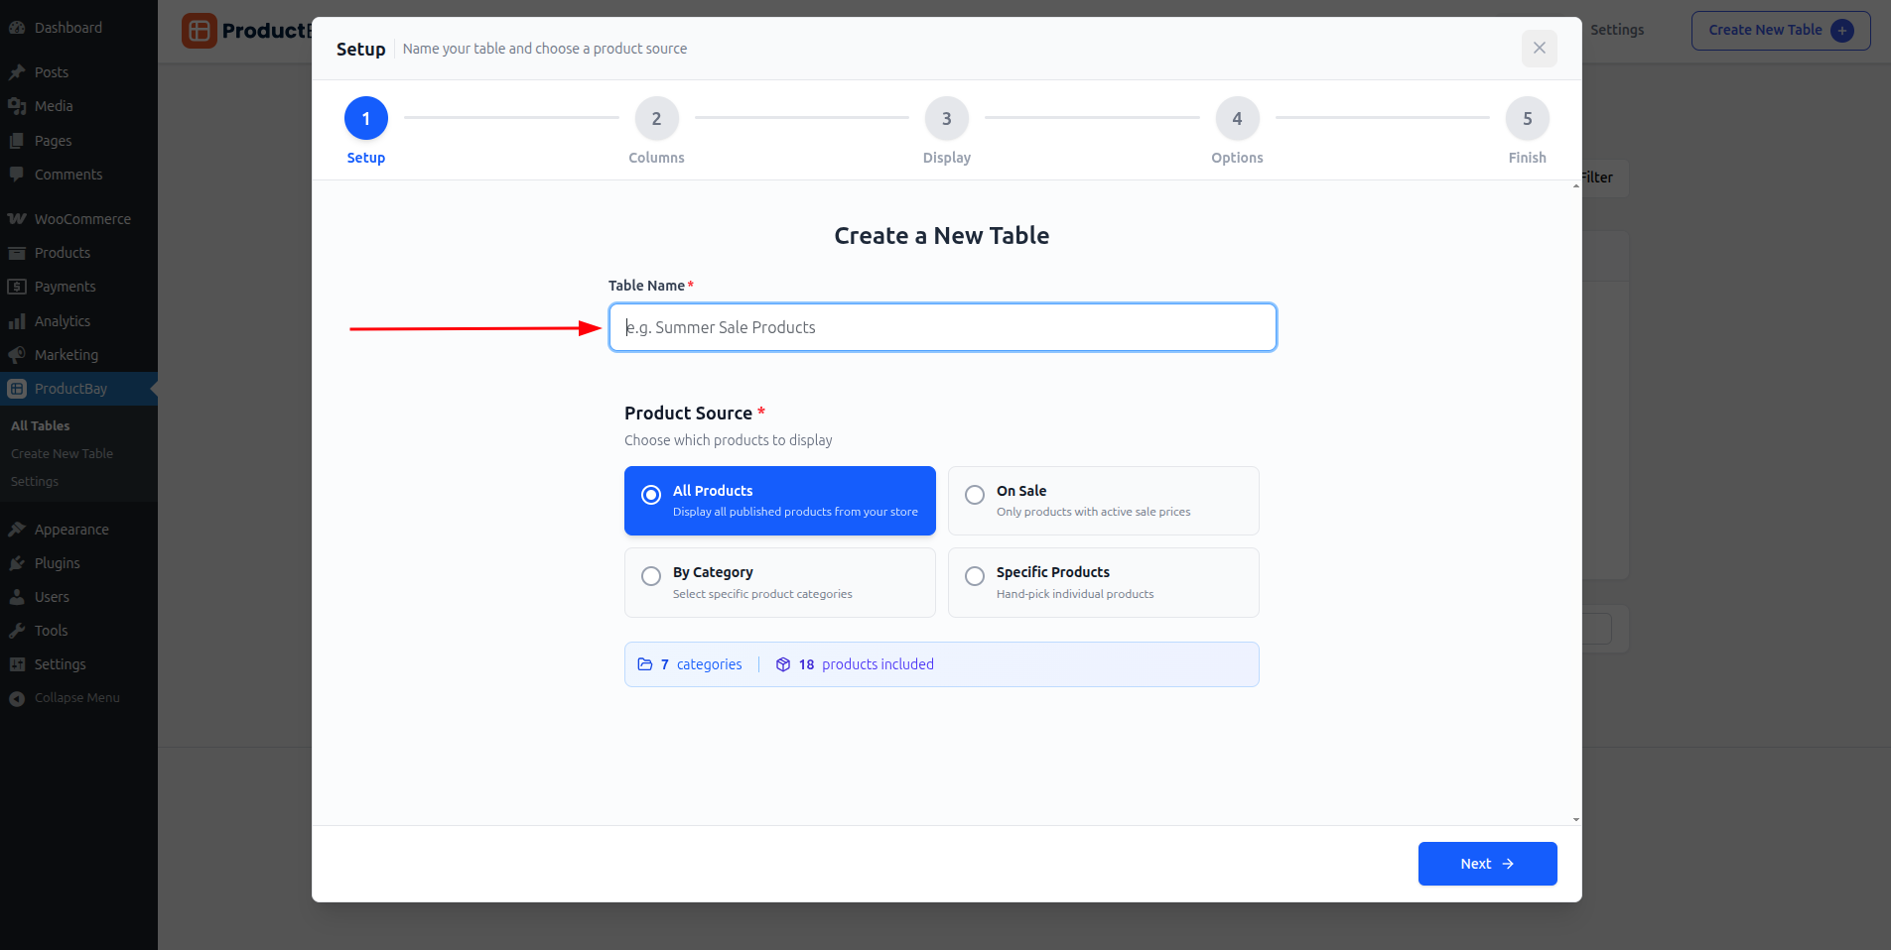Viewport: 1891px width, 950px height.
Task: Select Specific Products radio option
Action: [975, 576]
